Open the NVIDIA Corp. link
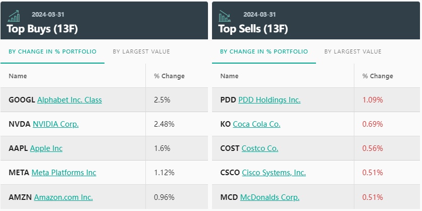422x211 pixels. 56,124
